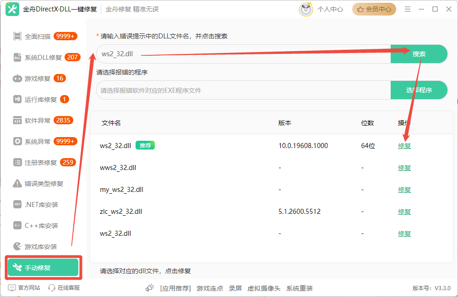The height and width of the screenshot is (297, 458).
Task: Select version 10.0.19608.1000 cell
Action: [x=303, y=146]
